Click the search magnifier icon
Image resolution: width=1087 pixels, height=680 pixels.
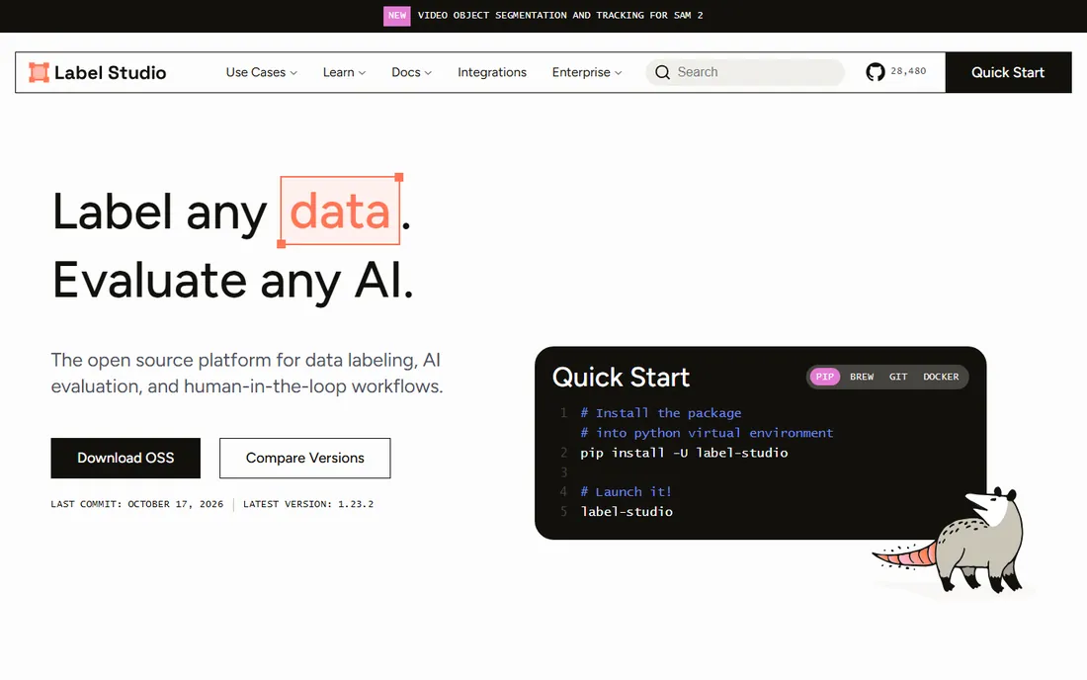pyautogui.click(x=662, y=72)
